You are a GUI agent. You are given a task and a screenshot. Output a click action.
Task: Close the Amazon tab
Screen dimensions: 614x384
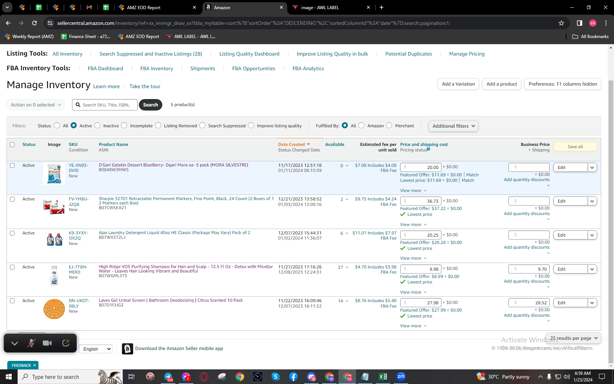(281, 7)
